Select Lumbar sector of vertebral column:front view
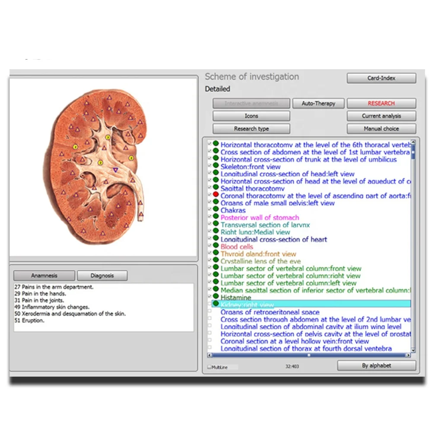432x432 pixels. tap(291, 268)
